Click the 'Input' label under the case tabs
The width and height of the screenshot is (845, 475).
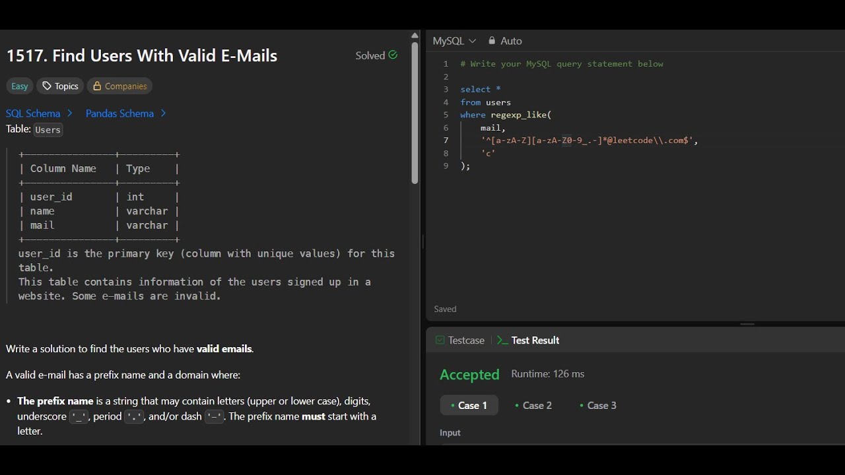(x=450, y=433)
